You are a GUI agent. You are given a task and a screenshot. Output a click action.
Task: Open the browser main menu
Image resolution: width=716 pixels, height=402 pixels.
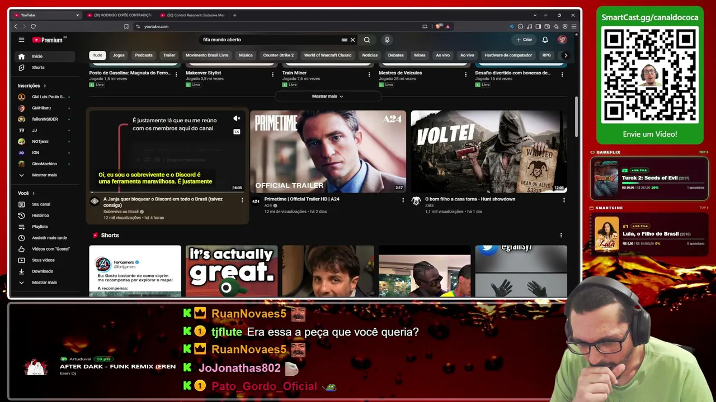click(574, 26)
